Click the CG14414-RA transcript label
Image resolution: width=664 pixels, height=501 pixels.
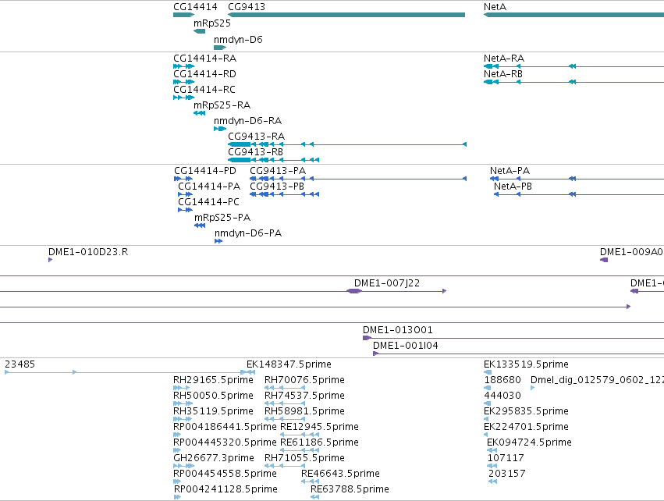tap(205, 59)
